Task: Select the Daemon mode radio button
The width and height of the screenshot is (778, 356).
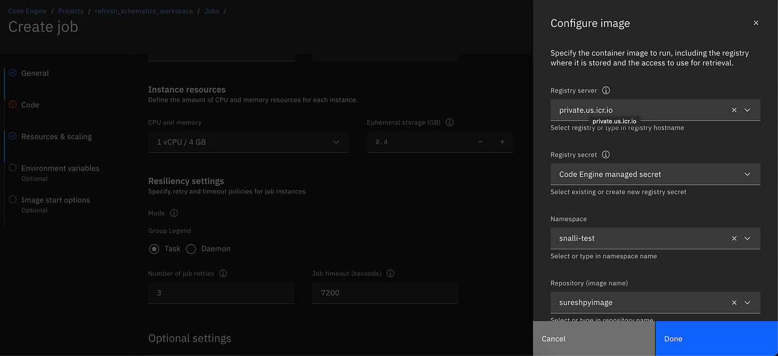Action: point(191,249)
